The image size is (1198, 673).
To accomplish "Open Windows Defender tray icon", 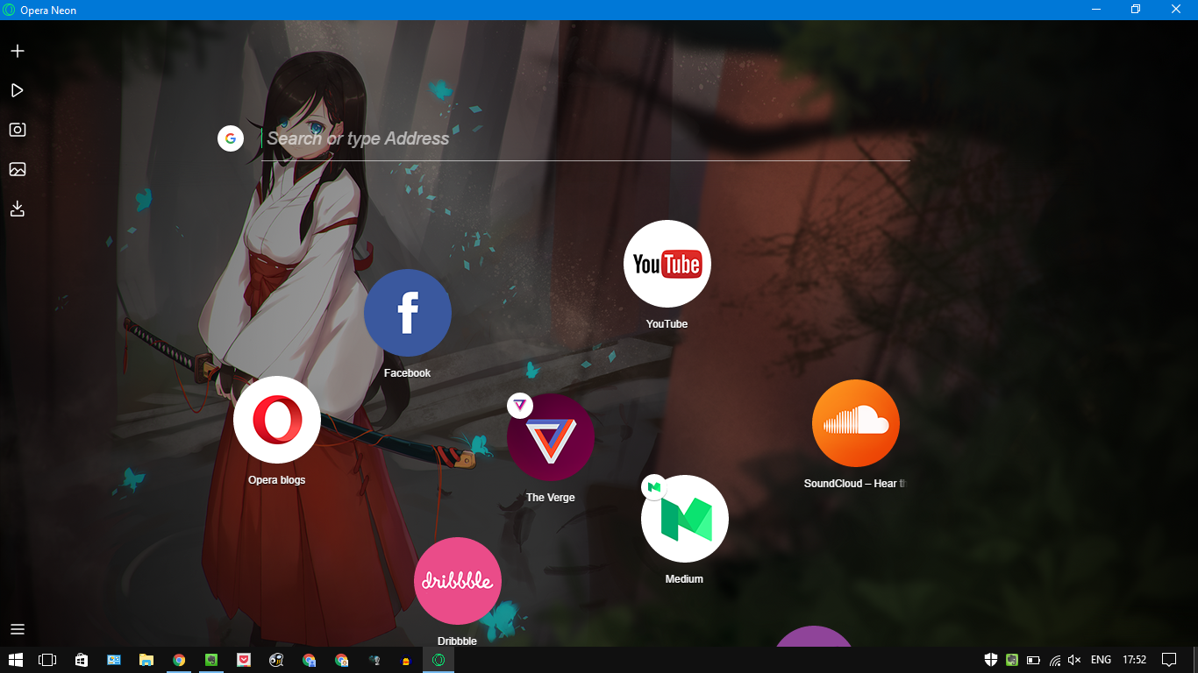I will click(991, 660).
